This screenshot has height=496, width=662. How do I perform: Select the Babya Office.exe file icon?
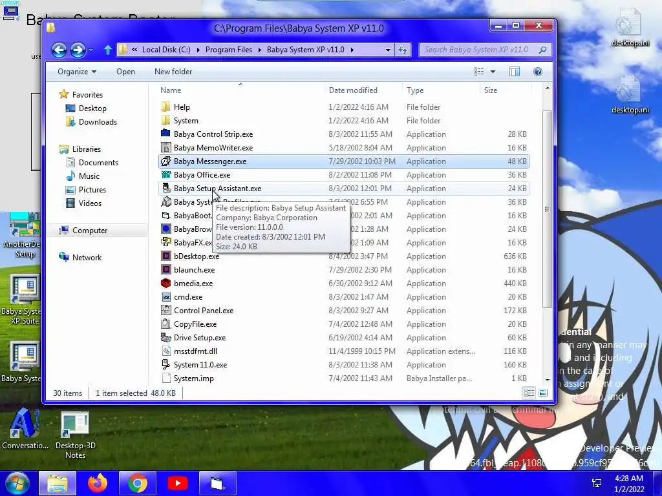click(166, 174)
